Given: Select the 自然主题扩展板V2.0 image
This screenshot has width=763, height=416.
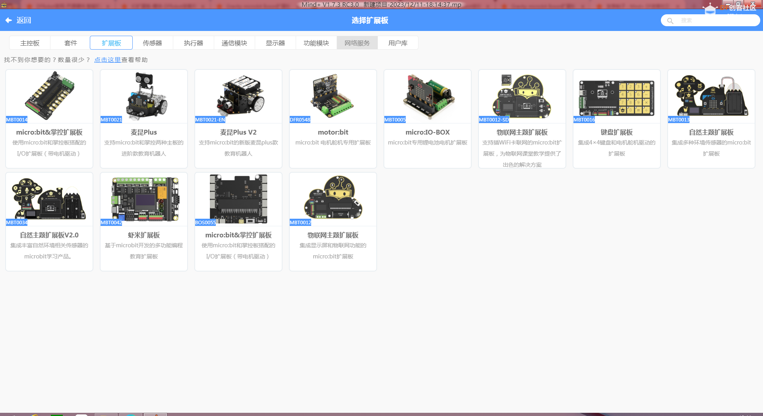Looking at the screenshot, I should click(x=49, y=198).
